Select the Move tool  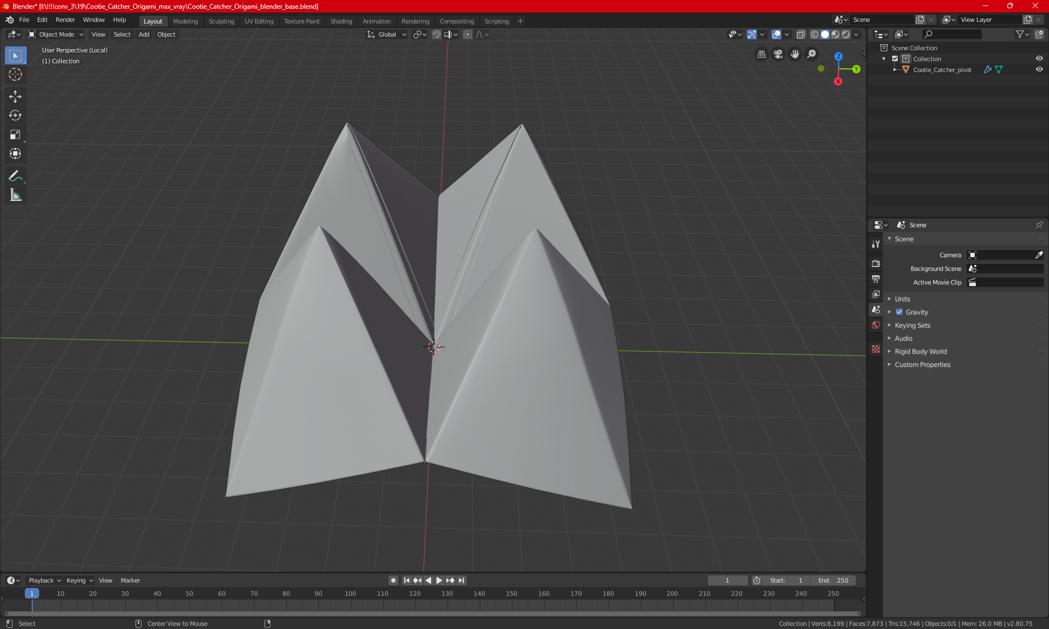(15, 97)
